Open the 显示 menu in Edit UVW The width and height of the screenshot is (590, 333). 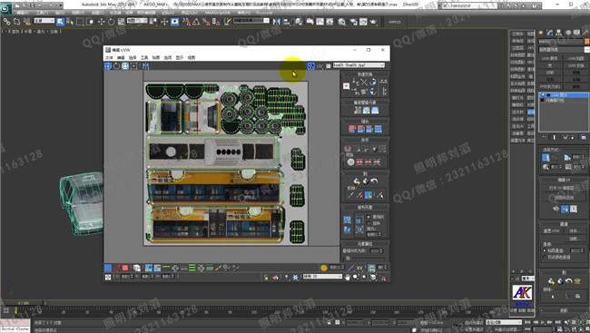pyautogui.click(x=180, y=57)
